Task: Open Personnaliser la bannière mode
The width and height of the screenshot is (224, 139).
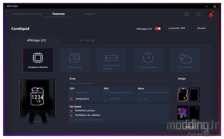Action: [111, 60]
